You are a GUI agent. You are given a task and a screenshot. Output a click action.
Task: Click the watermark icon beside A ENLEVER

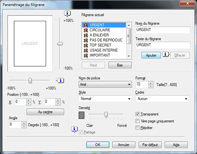[86, 35]
